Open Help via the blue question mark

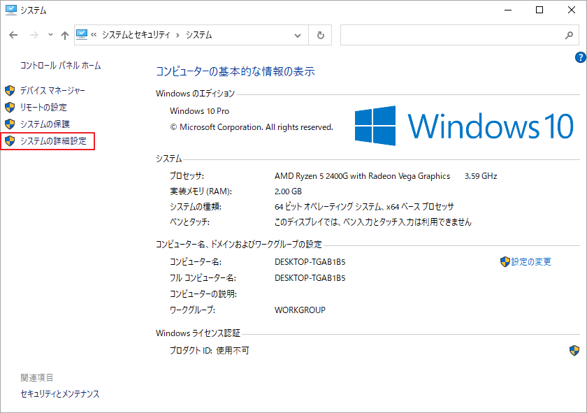point(580,57)
